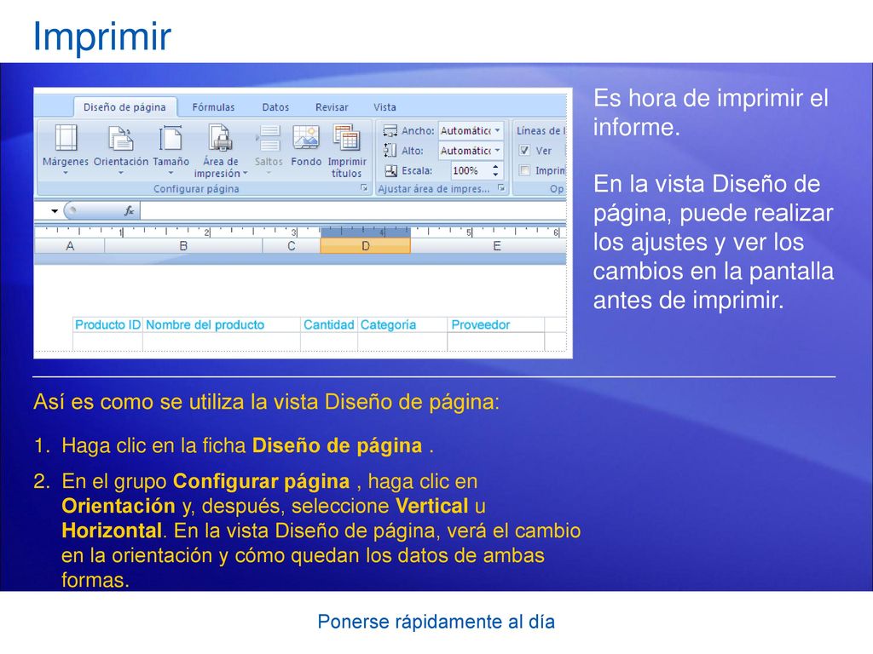Image resolution: width=873 pixels, height=654 pixels.
Task: Click the footer Ponerse rápidamente al día
Action: 436,621
